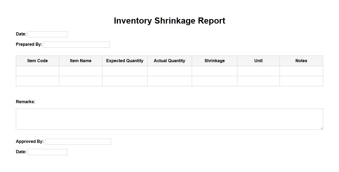Click first-row Notes cell
Image resolution: width=339 pixels, height=172 pixels.
pos(301,71)
